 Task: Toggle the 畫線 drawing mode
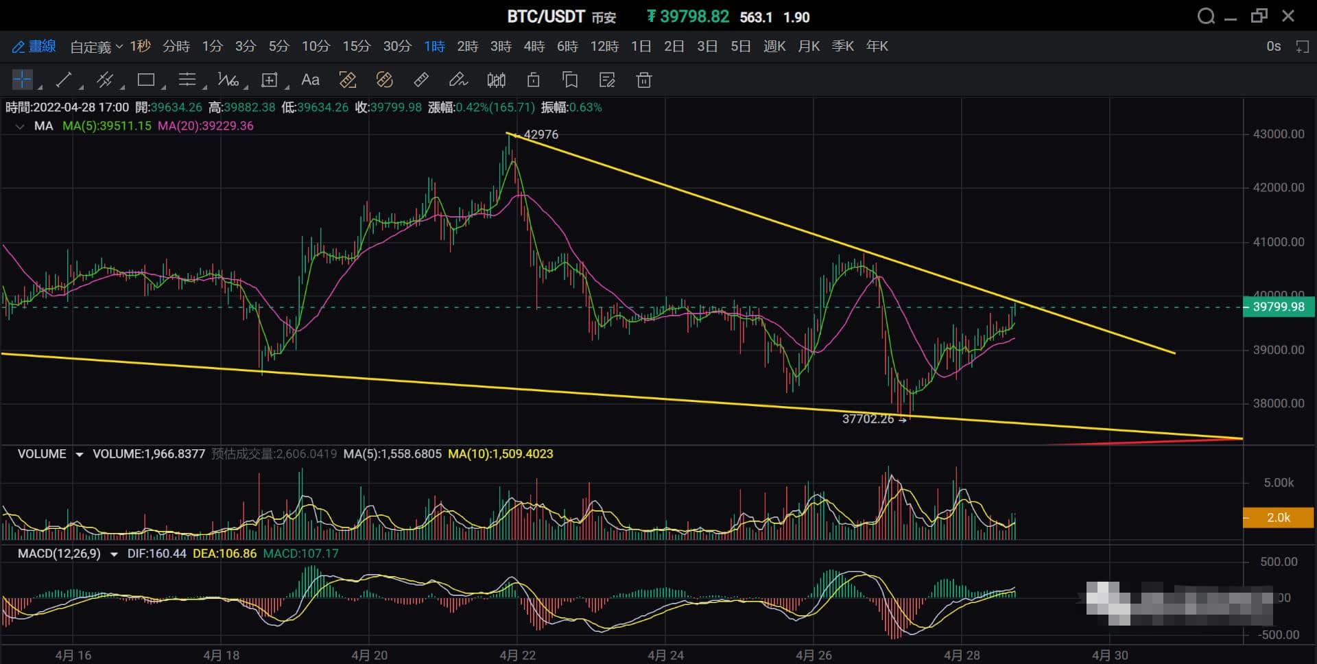[x=34, y=46]
